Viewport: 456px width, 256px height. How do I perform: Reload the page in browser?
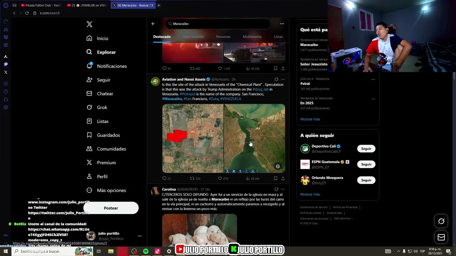pyautogui.click(x=27, y=13)
